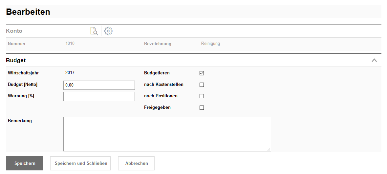This screenshot has height=174, width=387.
Task: Enable the nach Kostenstellen checkbox
Action: [x=202, y=85]
